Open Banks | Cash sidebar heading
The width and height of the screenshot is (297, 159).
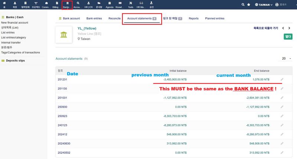(x=15, y=17)
